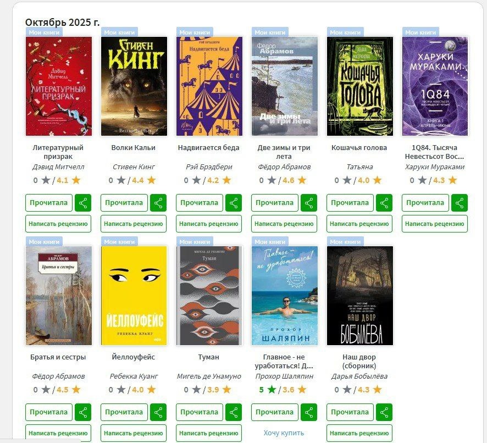Share the Йеллоуфейс book

pos(158,412)
